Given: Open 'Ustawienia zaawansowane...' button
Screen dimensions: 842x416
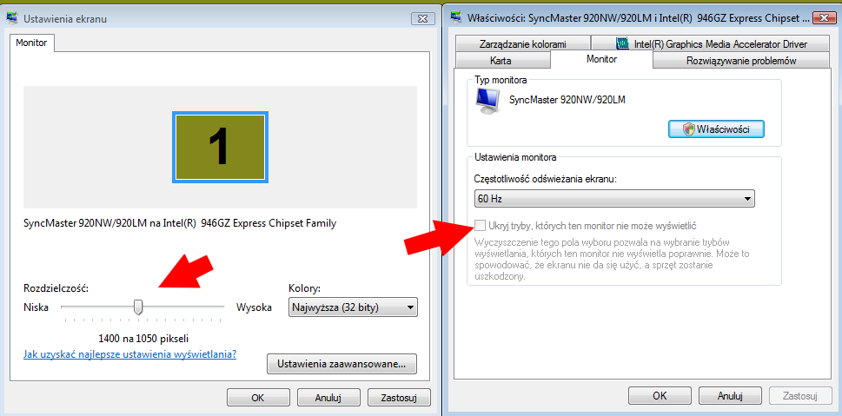Looking at the screenshot, I should [x=341, y=365].
